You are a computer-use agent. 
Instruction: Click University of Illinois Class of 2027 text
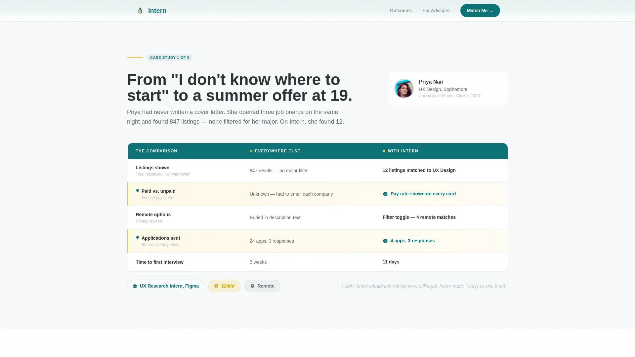pyautogui.click(x=449, y=96)
